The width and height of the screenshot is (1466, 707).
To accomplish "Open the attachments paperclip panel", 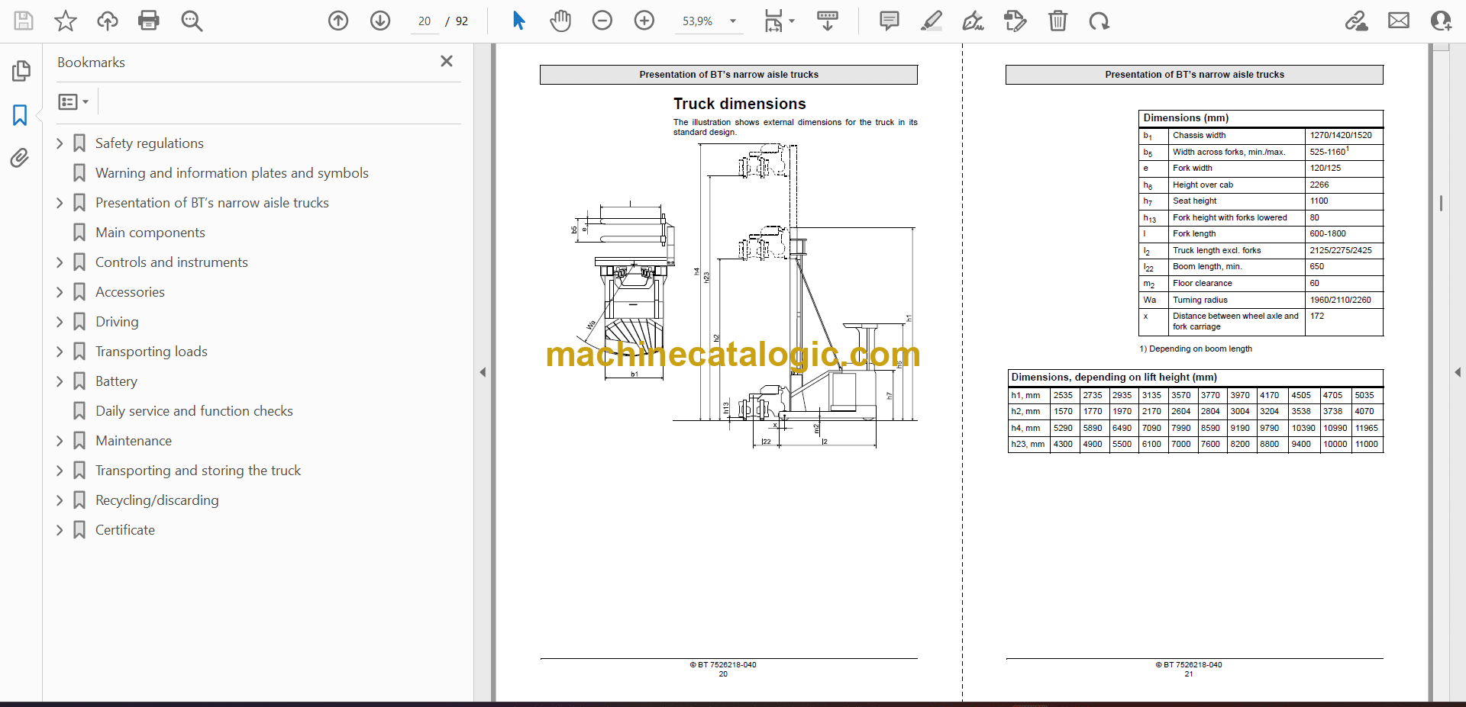I will tap(20, 158).
